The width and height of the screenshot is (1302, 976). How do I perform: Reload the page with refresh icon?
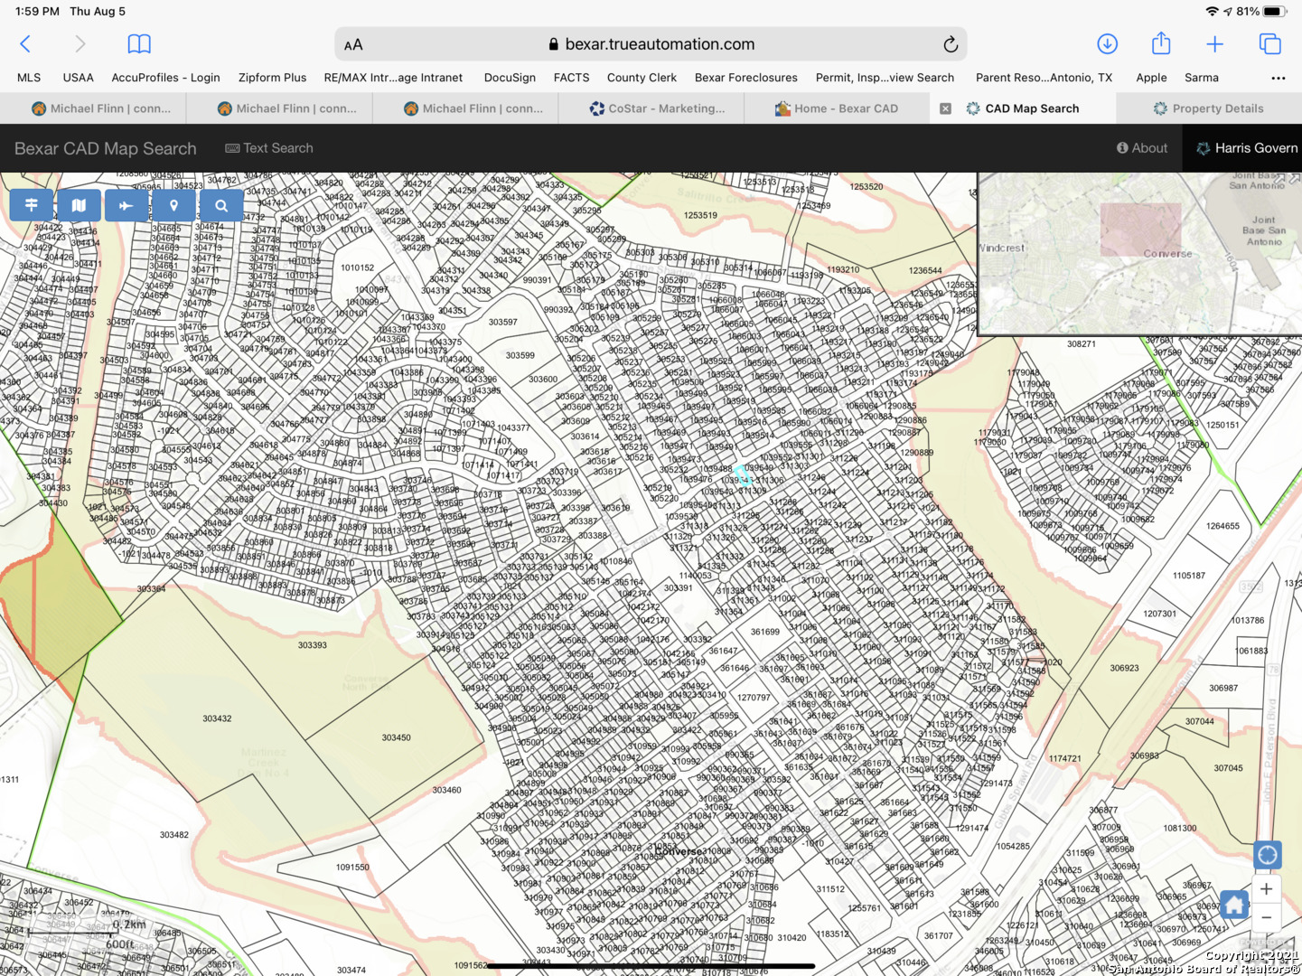click(951, 44)
